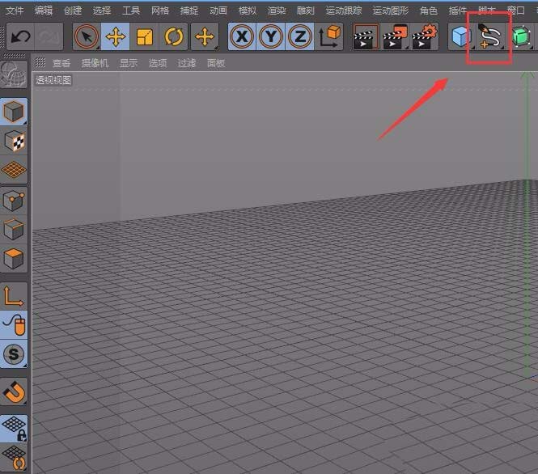
Task: Click the Undo arrow icon
Action: 20,36
